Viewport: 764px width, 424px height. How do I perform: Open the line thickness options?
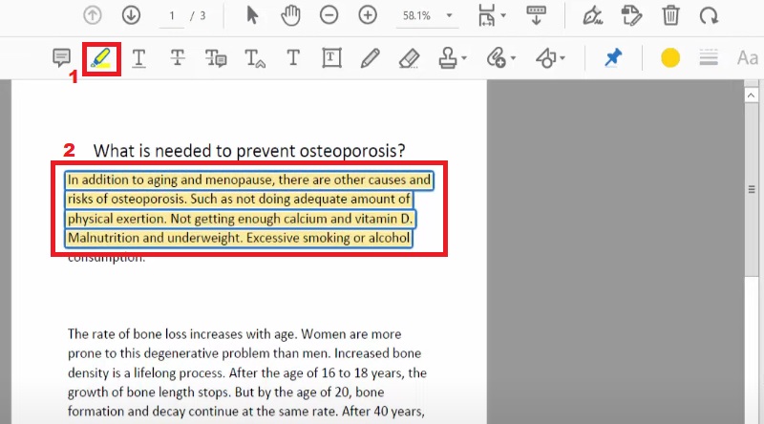coord(709,58)
